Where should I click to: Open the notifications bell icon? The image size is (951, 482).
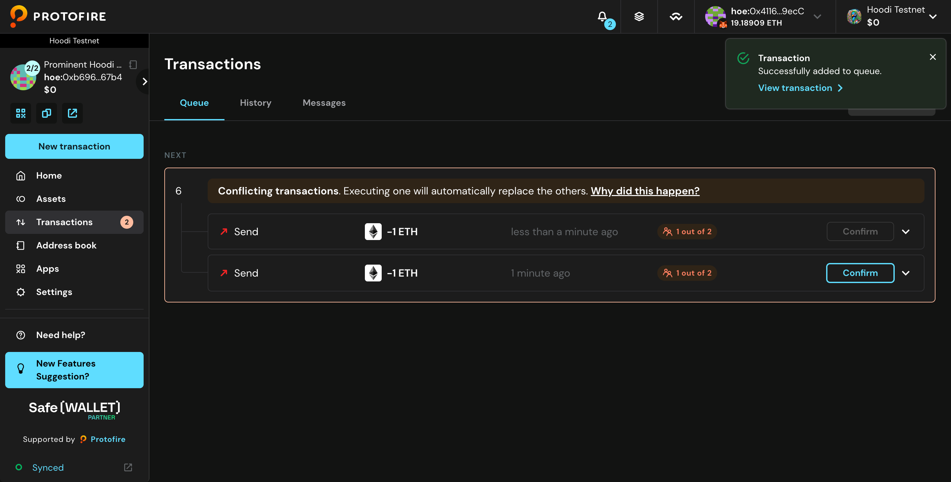pyautogui.click(x=602, y=16)
